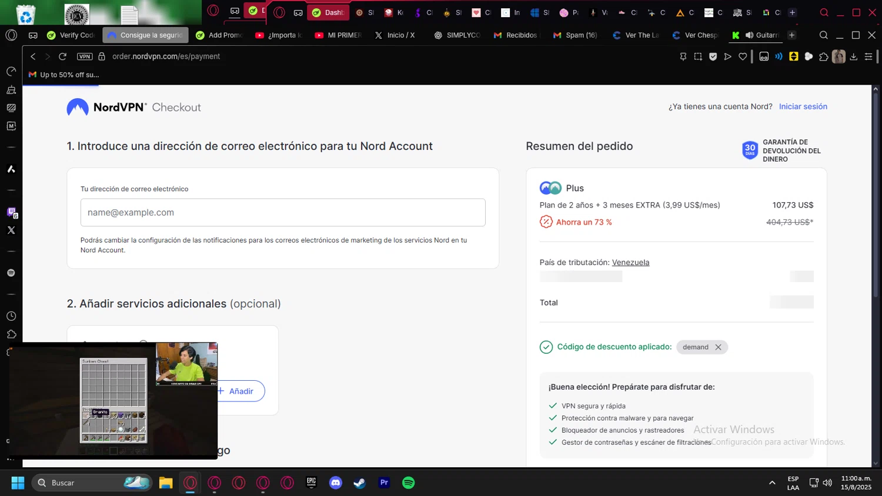This screenshot has height=496, width=882.
Task: Open Twitch in the sidebar
Action: tap(11, 212)
